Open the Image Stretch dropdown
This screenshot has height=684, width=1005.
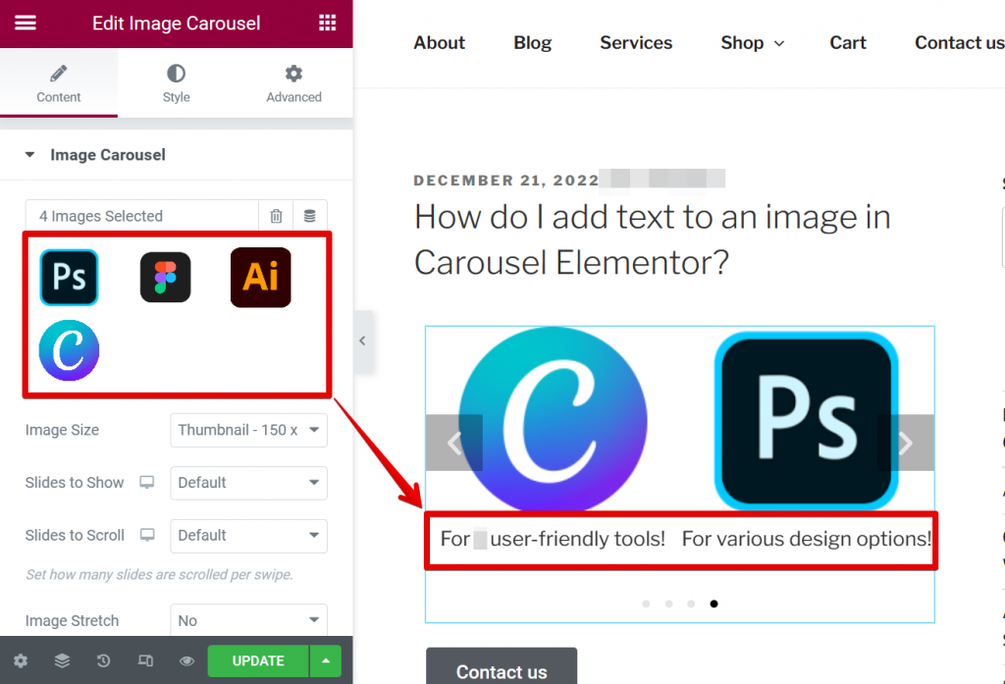[x=248, y=621]
